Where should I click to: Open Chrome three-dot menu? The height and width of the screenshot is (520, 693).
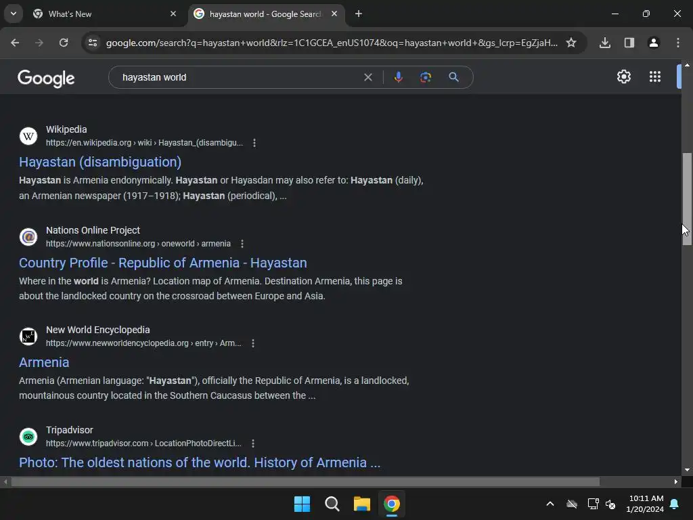pyautogui.click(x=678, y=43)
